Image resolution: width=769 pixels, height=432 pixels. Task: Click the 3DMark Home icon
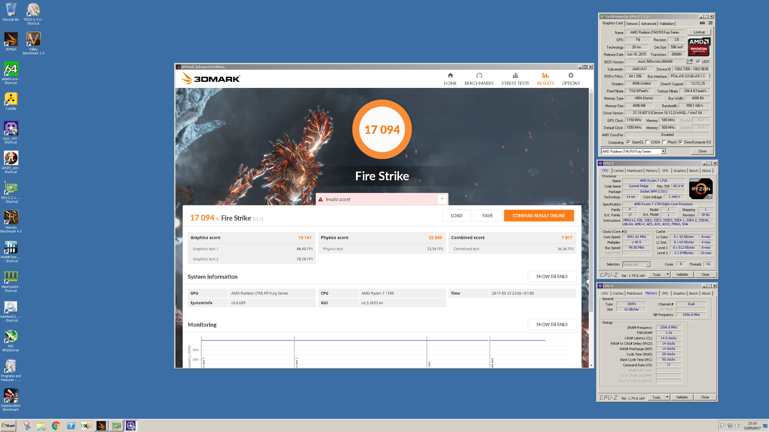(450, 79)
